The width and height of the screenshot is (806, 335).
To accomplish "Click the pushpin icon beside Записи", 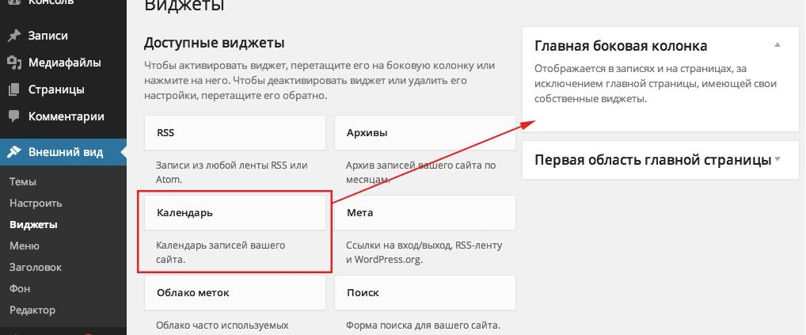I will (14, 36).
